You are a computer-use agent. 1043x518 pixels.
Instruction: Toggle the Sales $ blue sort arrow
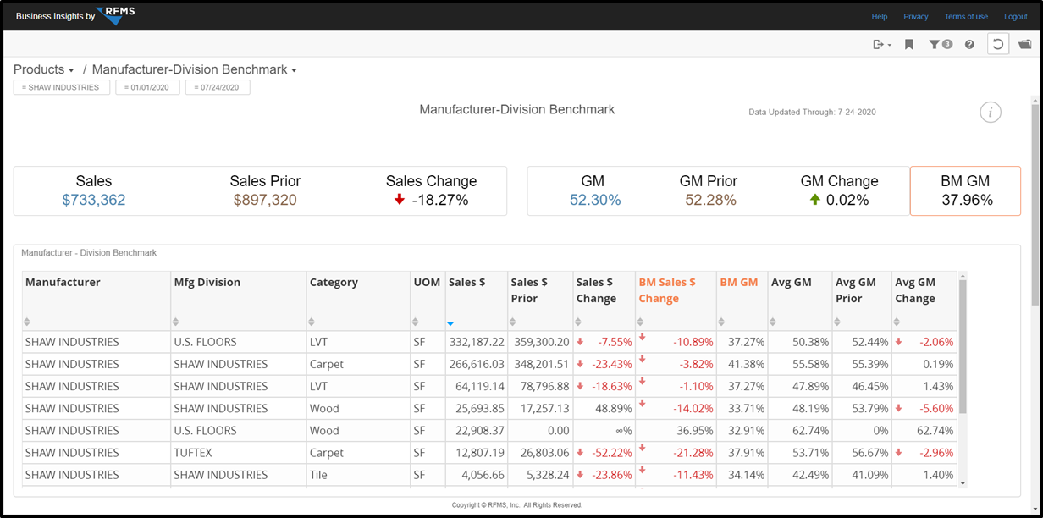tap(450, 322)
